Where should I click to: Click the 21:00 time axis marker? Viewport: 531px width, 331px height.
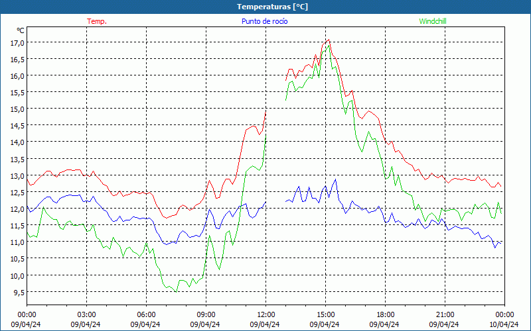pyautogui.click(x=445, y=314)
